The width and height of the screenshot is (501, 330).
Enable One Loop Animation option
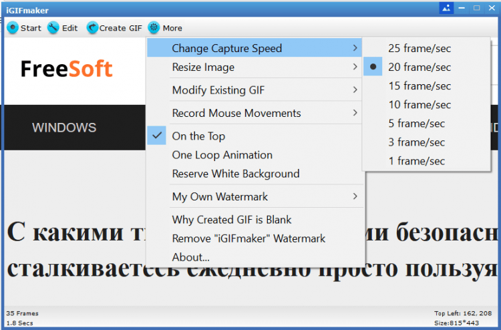[222, 155]
